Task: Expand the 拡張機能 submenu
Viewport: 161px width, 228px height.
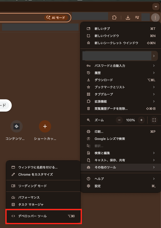Action: (x=121, y=101)
